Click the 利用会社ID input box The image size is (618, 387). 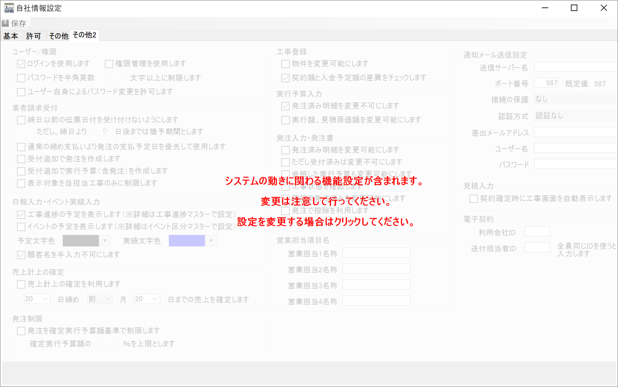click(537, 232)
